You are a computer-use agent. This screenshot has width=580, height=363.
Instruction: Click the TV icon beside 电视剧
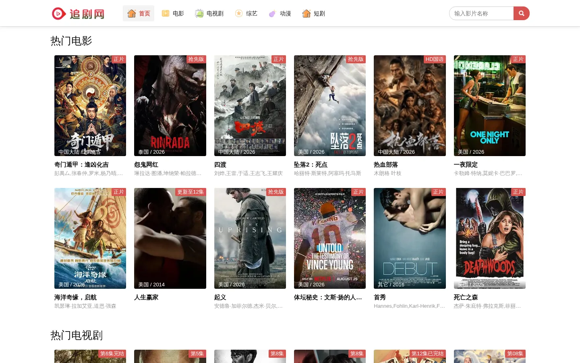tap(199, 13)
